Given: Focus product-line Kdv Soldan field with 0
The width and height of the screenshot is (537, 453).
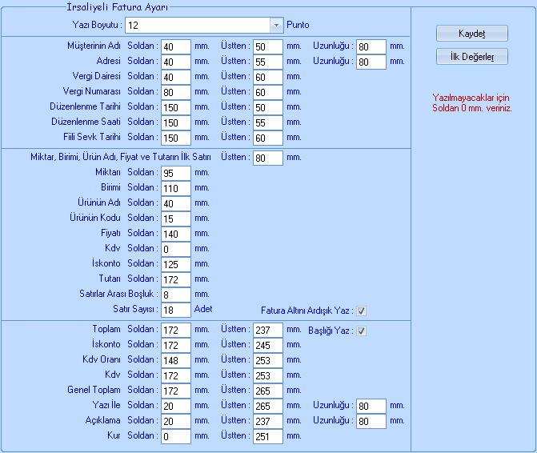Looking at the screenshot, I should pyautogui.click(x=176, y=249).
